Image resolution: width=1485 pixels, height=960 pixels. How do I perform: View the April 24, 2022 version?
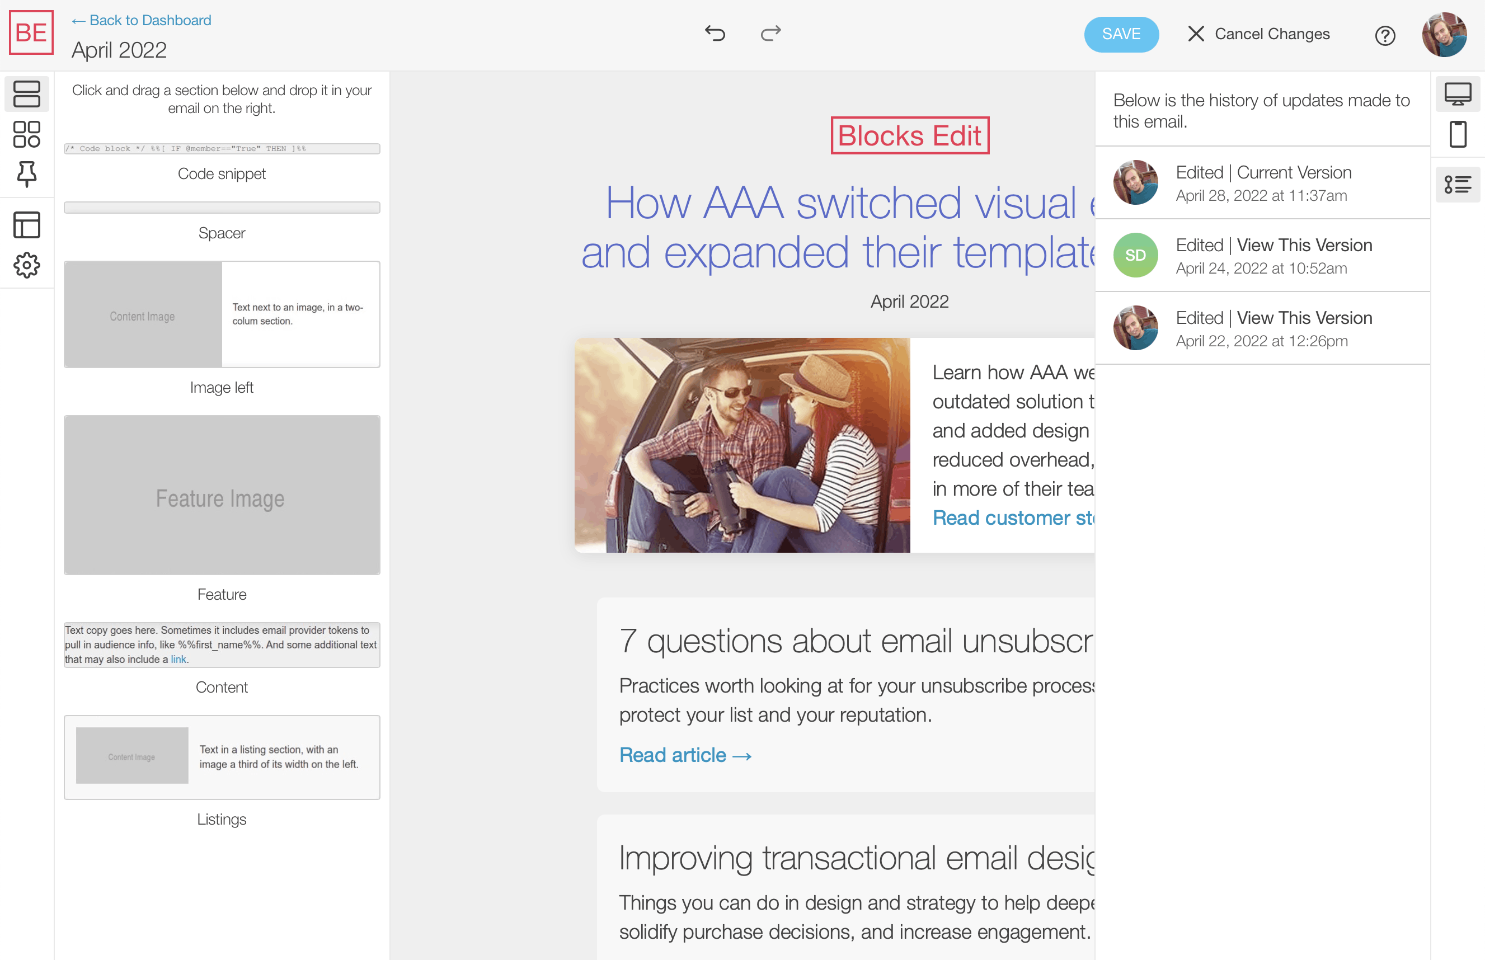pos(1304,245)
